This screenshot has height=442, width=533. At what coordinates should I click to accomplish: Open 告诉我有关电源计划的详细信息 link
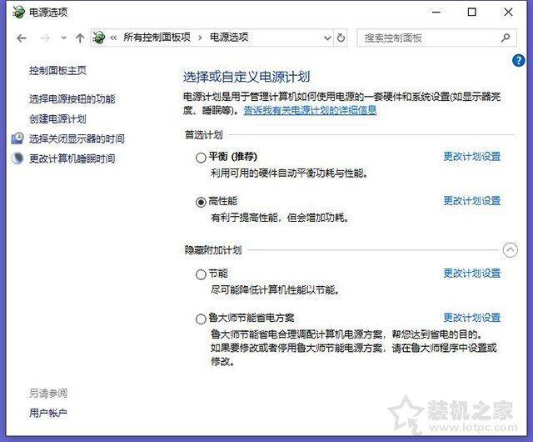click(x=310, y=110)
